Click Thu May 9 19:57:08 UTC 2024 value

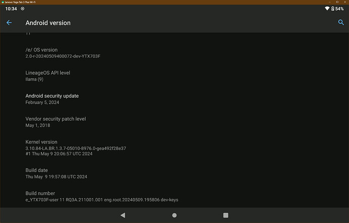point(56,176)
